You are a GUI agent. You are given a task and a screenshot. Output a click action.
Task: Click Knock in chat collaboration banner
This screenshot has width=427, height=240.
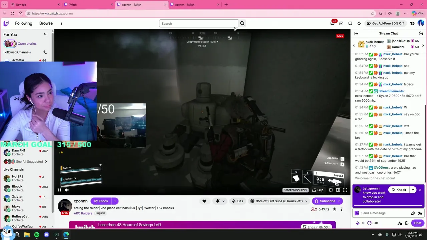pyautogui.click(x=399, y=190)
